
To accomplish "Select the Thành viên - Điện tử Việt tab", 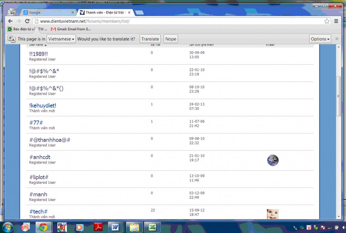I will pyautogui.click(x=105, y=12).
